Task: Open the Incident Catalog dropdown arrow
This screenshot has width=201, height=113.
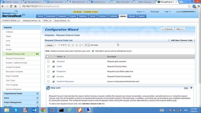Action: click(19, 20)
